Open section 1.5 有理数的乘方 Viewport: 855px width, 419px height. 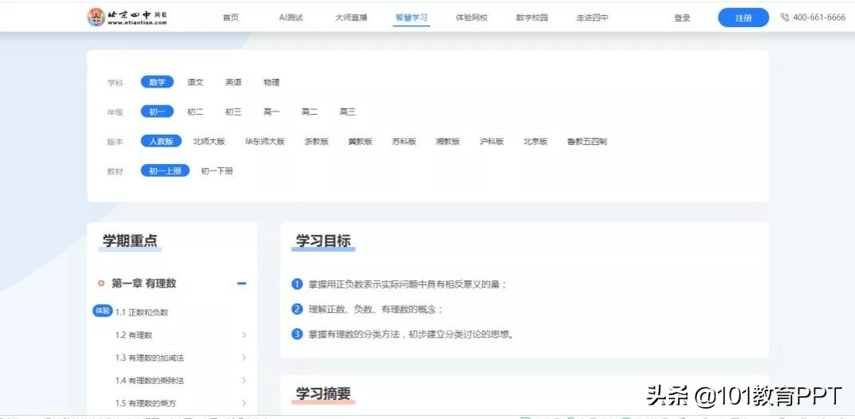coord(146,403)
